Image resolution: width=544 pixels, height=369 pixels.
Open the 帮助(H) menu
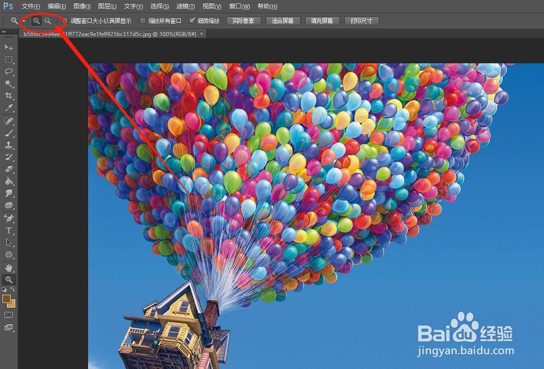[x=267, y=6]
